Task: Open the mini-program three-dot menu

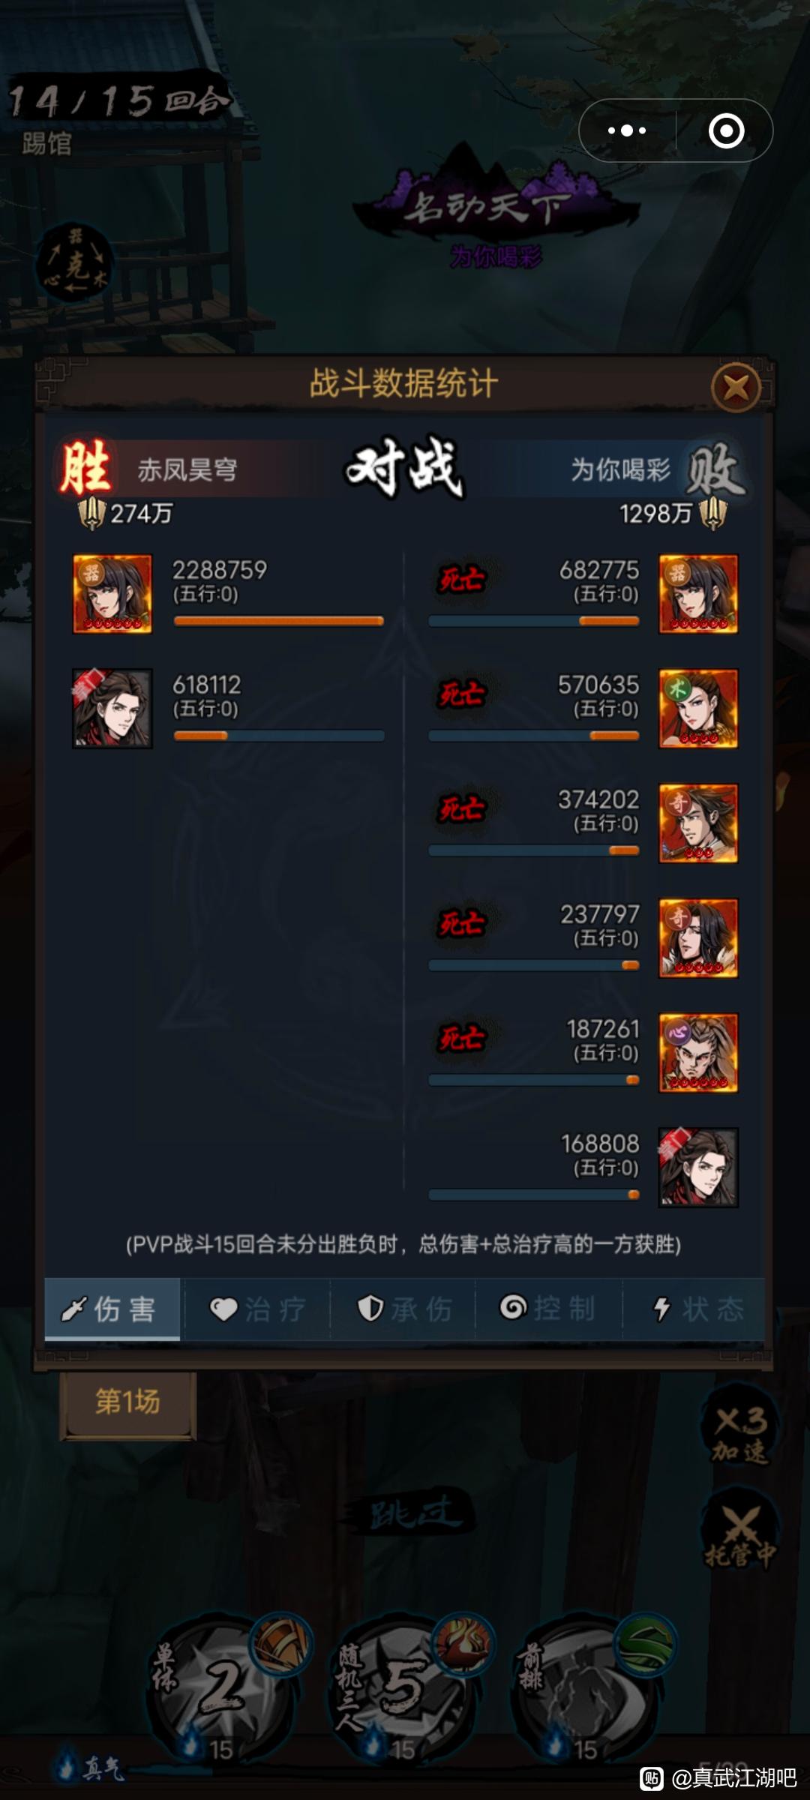Action: (x=627, y=130)
